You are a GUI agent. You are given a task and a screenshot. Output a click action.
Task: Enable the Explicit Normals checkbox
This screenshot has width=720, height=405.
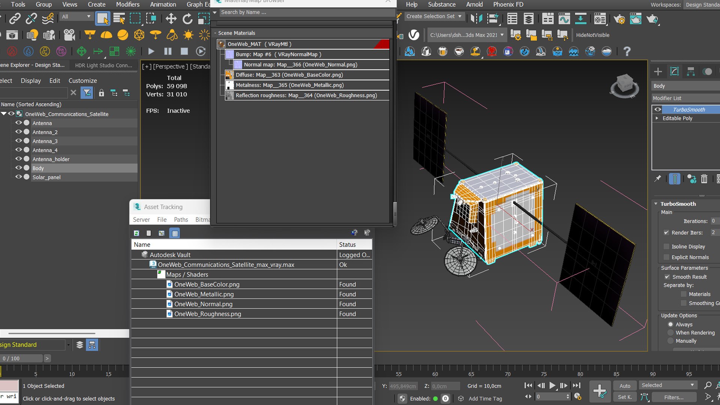tap(666, 257)
